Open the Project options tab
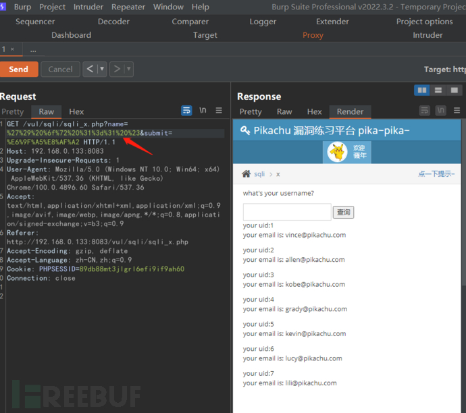The height and width of the screenshot is (413, 466). pos(424,22)
